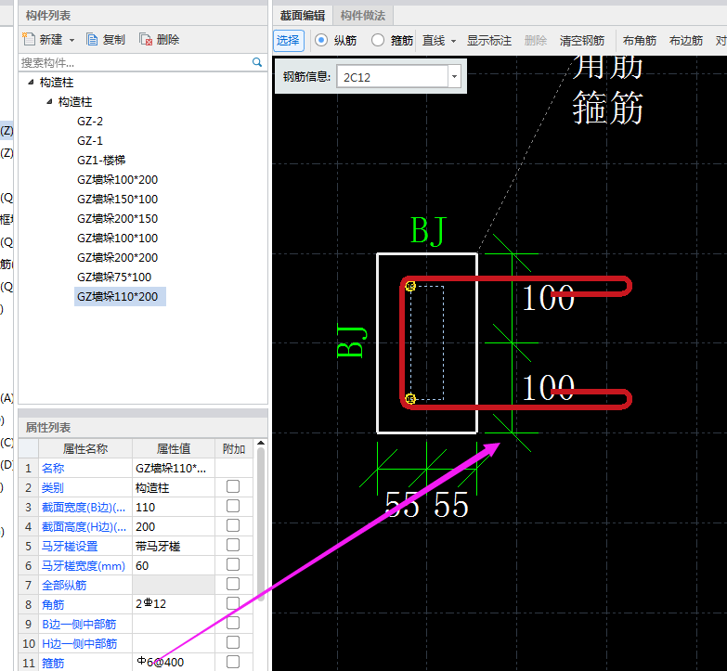Toggle the 附加 checkbox for the 类别 row

point(233,486)
